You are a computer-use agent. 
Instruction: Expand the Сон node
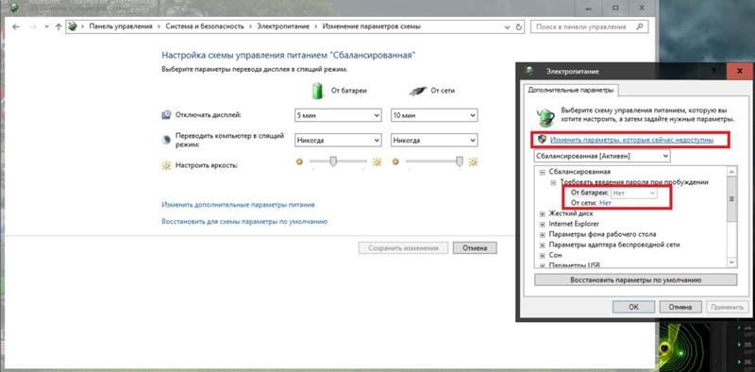tap(542, 255)
